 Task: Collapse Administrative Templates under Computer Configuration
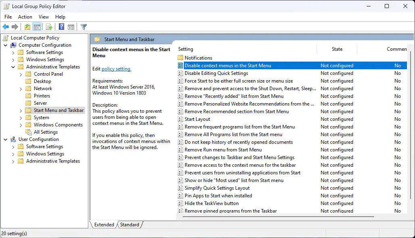tap(13, 67)
